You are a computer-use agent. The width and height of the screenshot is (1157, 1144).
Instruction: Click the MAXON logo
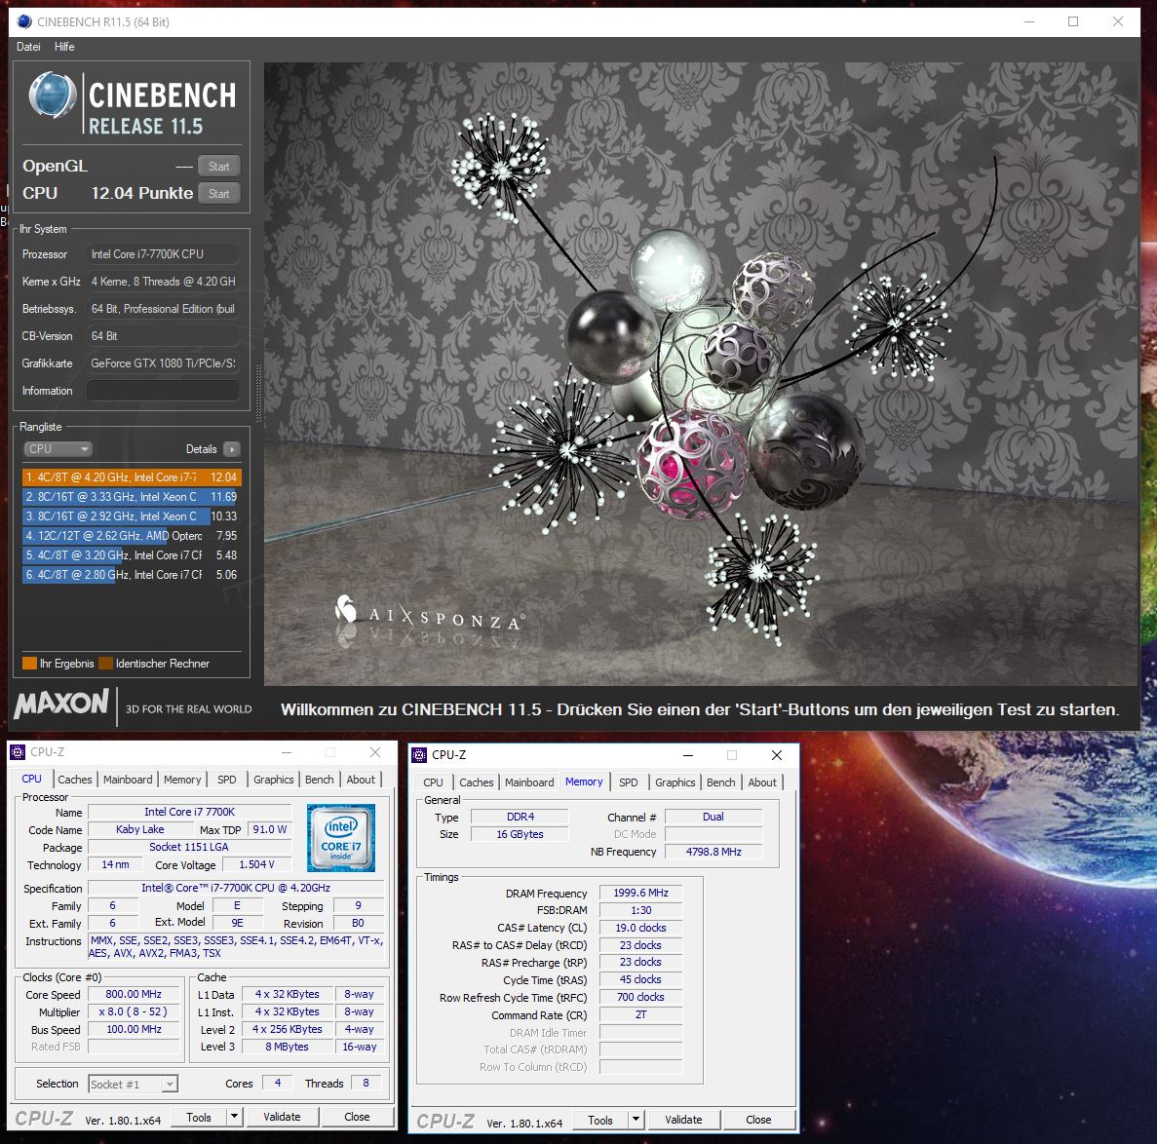62,703
